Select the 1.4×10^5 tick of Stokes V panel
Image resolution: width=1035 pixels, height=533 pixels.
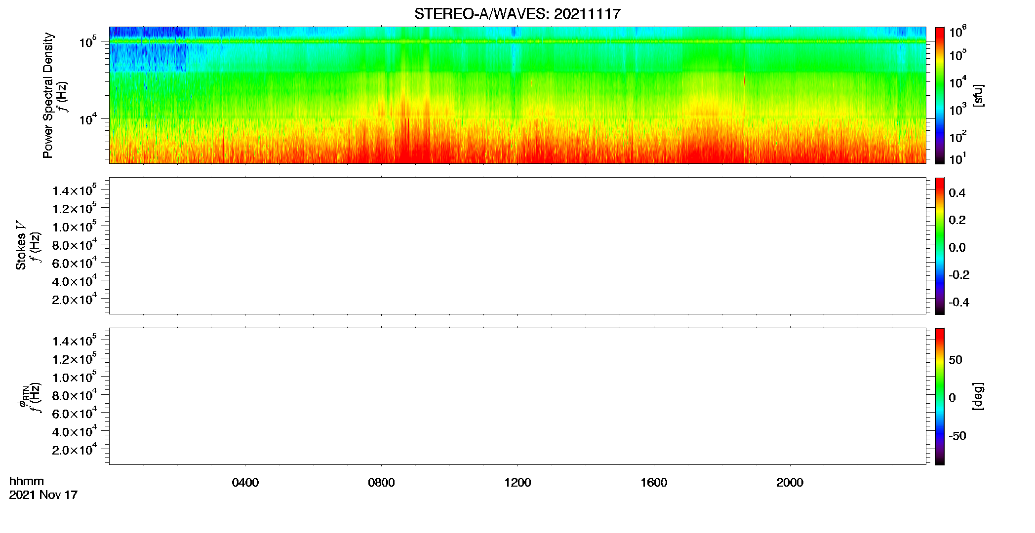(x=74, y=190)
